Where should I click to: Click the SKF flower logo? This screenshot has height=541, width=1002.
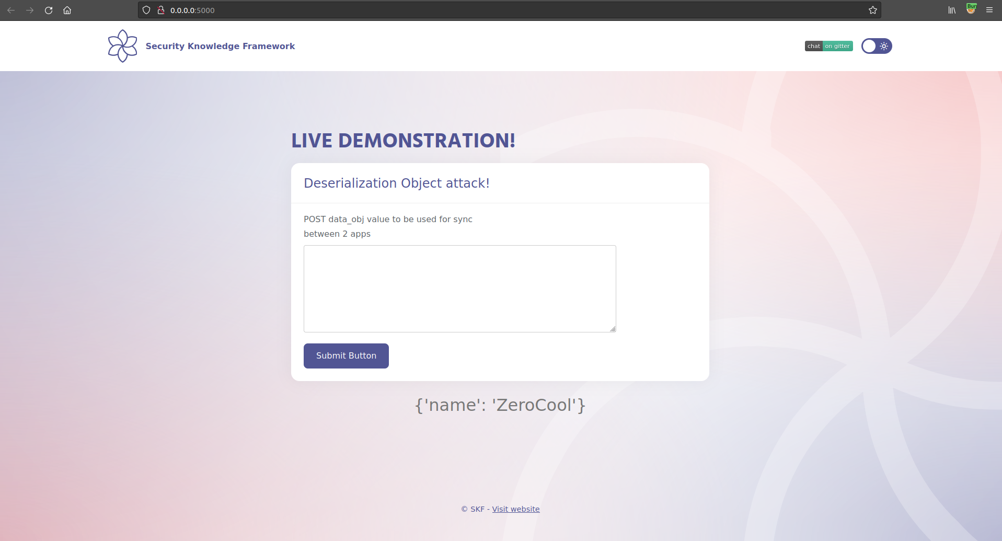[122, 46]
